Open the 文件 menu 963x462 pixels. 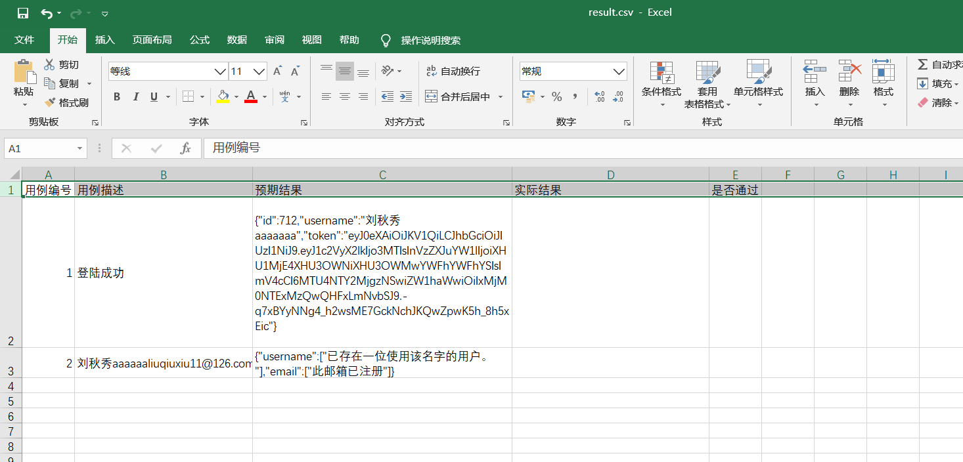pos(25,40)
